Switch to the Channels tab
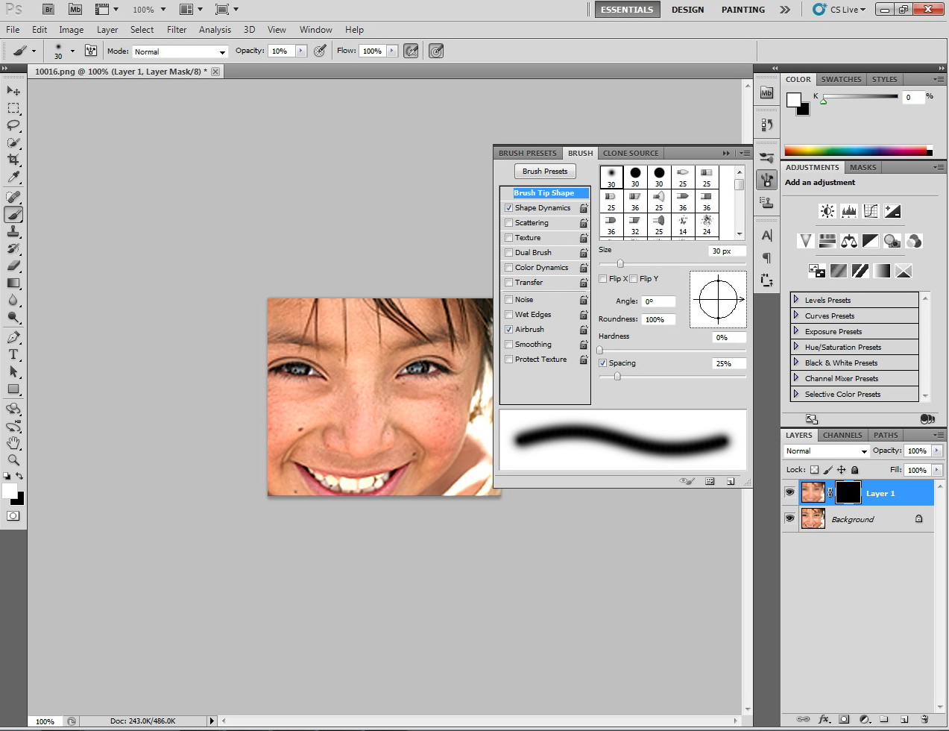949x731 pixels. click(x=842, y=435)
